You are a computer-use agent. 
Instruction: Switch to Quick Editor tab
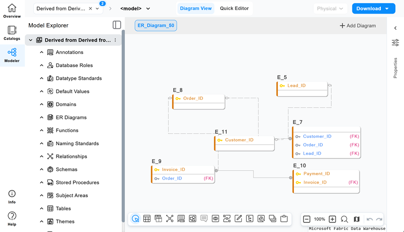coord(234,9)
